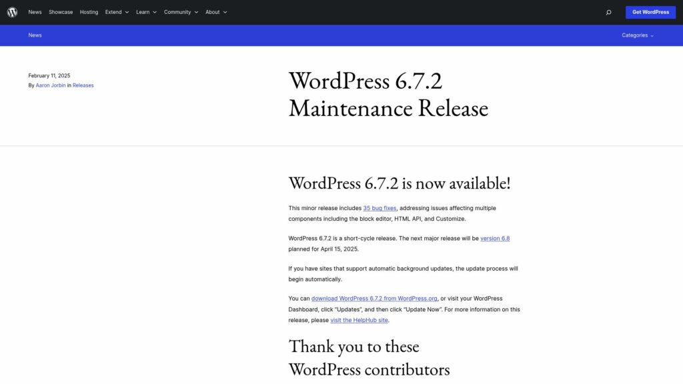The image size is (683, 384).
Task: Expand the About dropdown menu
Action: coord(216,12)
